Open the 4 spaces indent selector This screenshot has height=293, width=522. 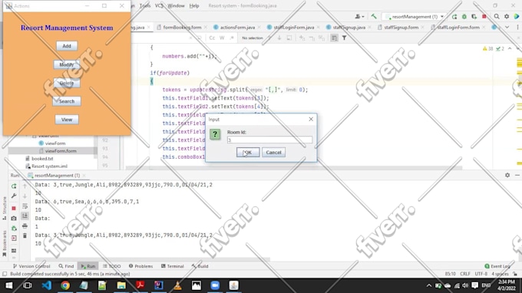(x=500, y=274)
